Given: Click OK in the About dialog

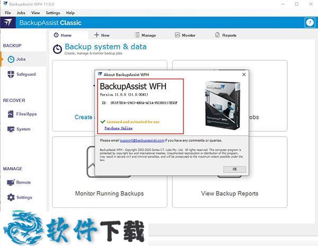Looking at the screenshot, I should coord(234,169).
